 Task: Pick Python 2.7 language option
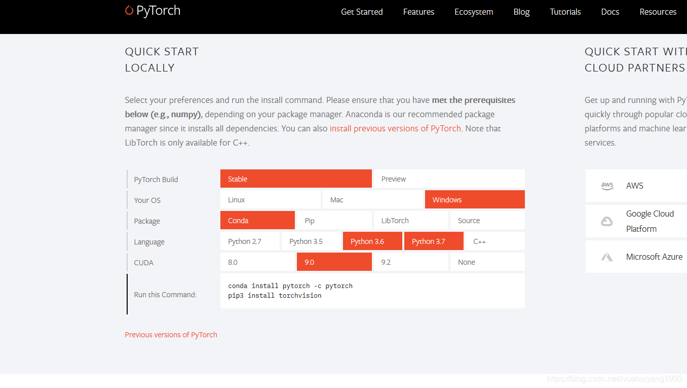point(250,241)
